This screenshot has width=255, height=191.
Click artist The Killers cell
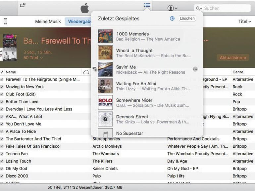(x=102, y=161)
